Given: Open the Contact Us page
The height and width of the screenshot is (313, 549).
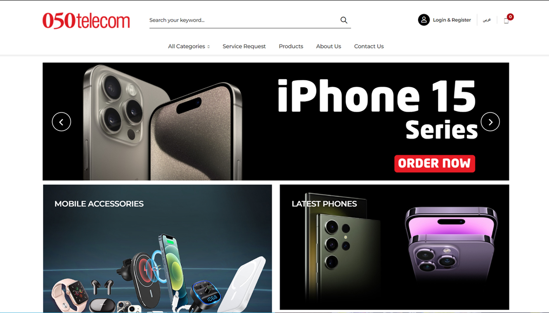Looking at the screenshot, I should point(369,46).
